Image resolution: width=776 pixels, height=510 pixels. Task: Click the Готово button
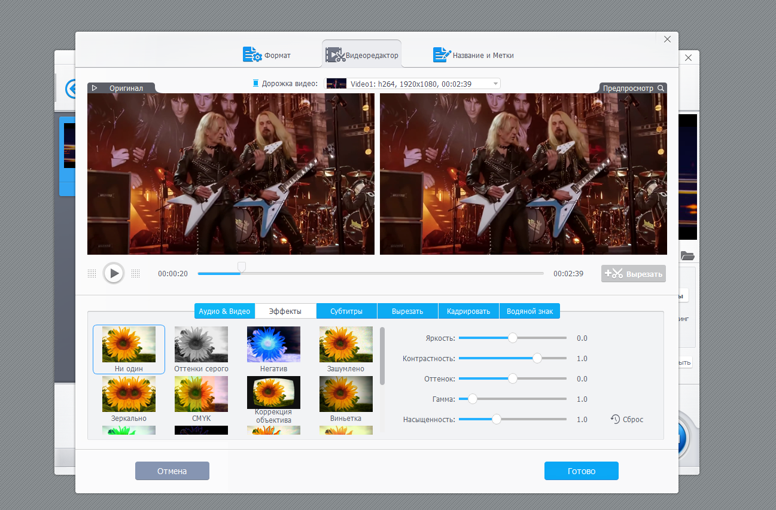click(x=582, y=471)
